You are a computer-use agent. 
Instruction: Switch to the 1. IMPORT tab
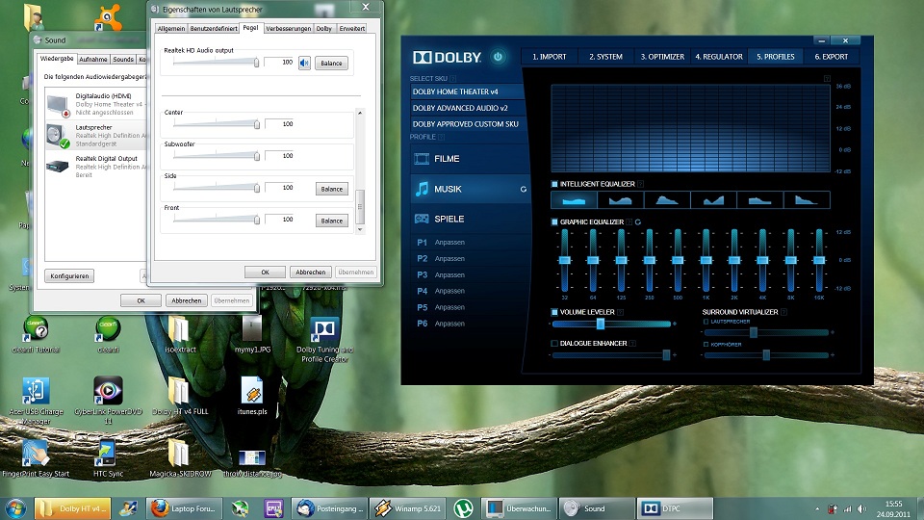[550, 57]
